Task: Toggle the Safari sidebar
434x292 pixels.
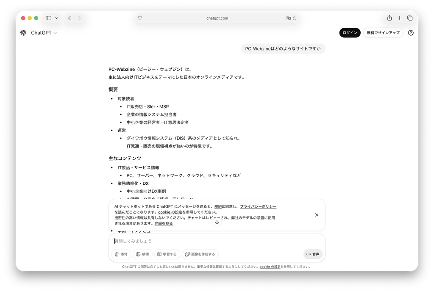Action: (48, 18)
